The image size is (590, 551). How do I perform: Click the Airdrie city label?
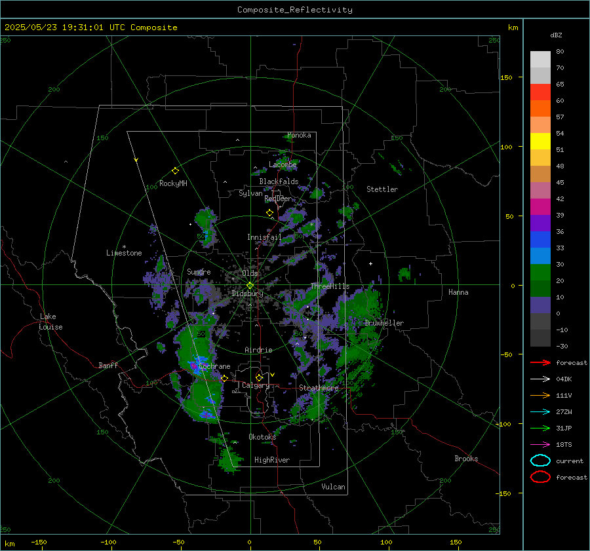tap(258, 350)
